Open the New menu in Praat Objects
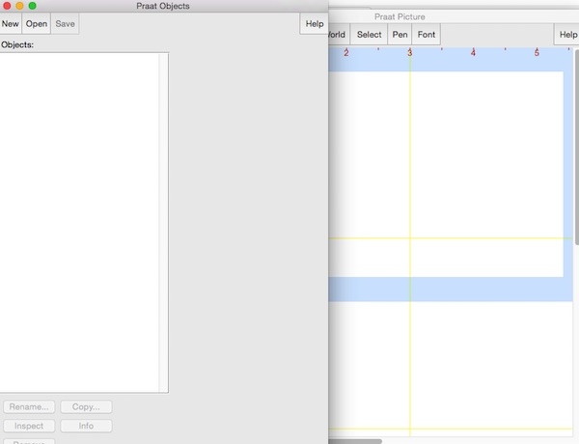 [x=11, y=23]
